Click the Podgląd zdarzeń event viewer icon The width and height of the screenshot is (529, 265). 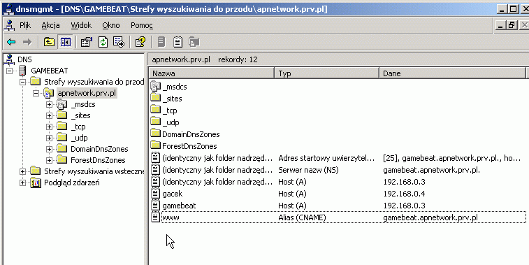click(x=36, y=182)
